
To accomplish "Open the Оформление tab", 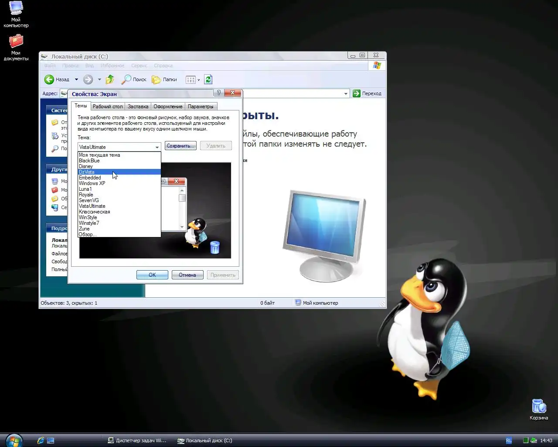I will pos(168,107).
